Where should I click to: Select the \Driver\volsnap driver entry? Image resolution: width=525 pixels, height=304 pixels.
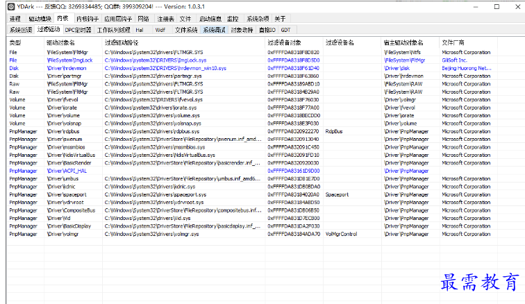64,124
